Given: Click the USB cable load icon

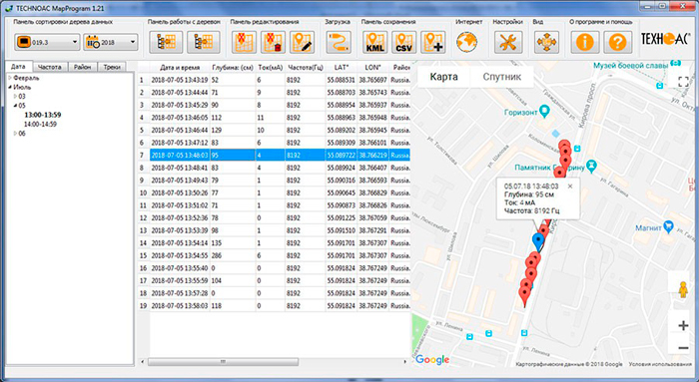Looking at the screenshot, I should coord(339,42).
